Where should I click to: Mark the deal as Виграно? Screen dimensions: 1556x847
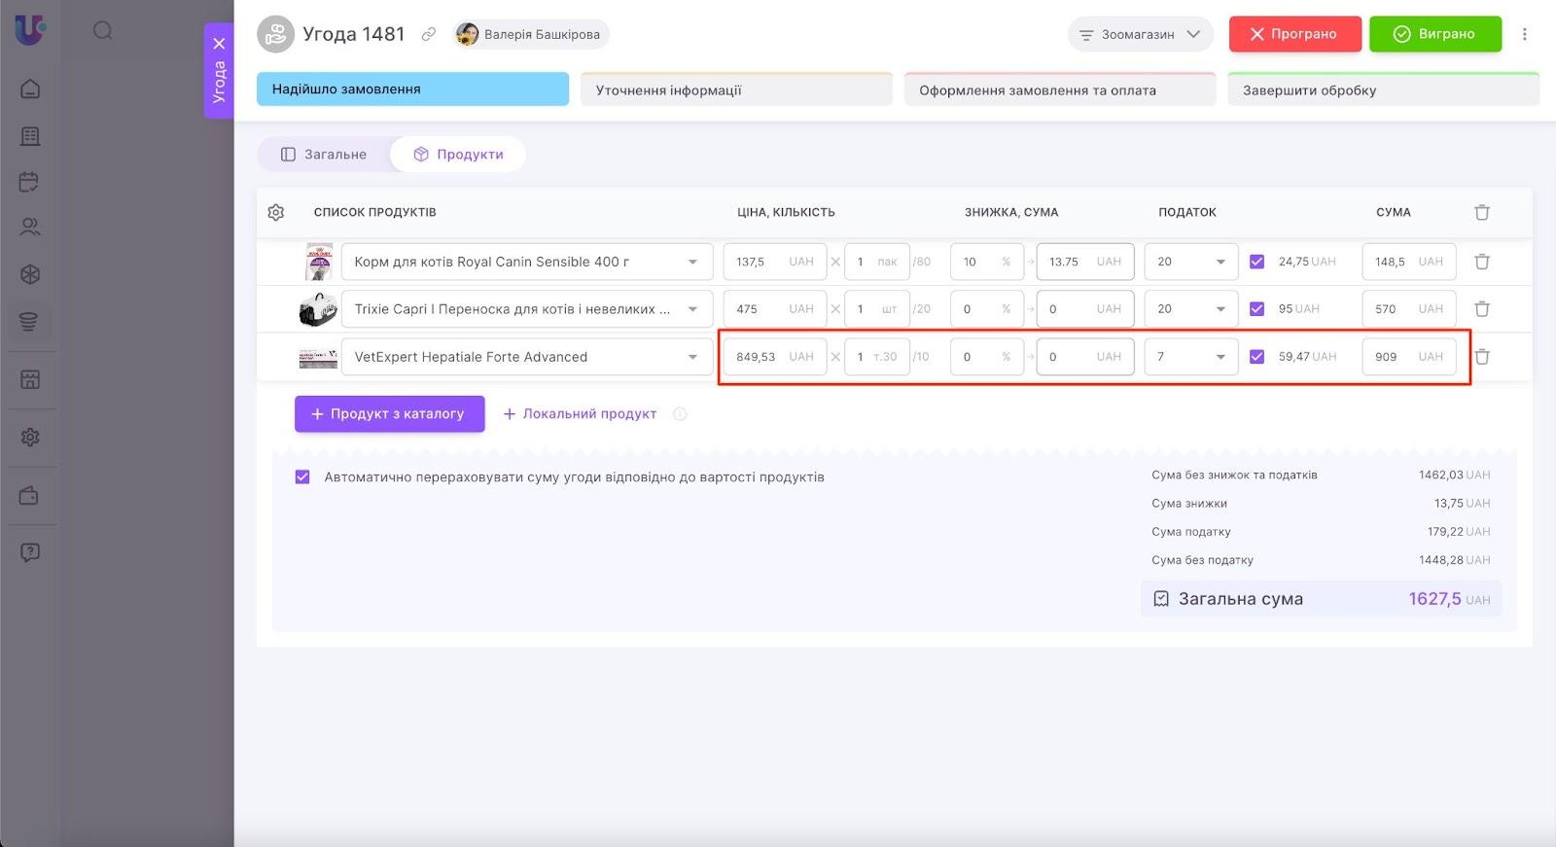click(x=1434, y=34)
